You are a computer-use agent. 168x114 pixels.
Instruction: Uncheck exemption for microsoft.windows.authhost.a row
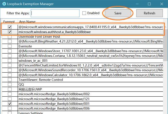tap(10, 32)
